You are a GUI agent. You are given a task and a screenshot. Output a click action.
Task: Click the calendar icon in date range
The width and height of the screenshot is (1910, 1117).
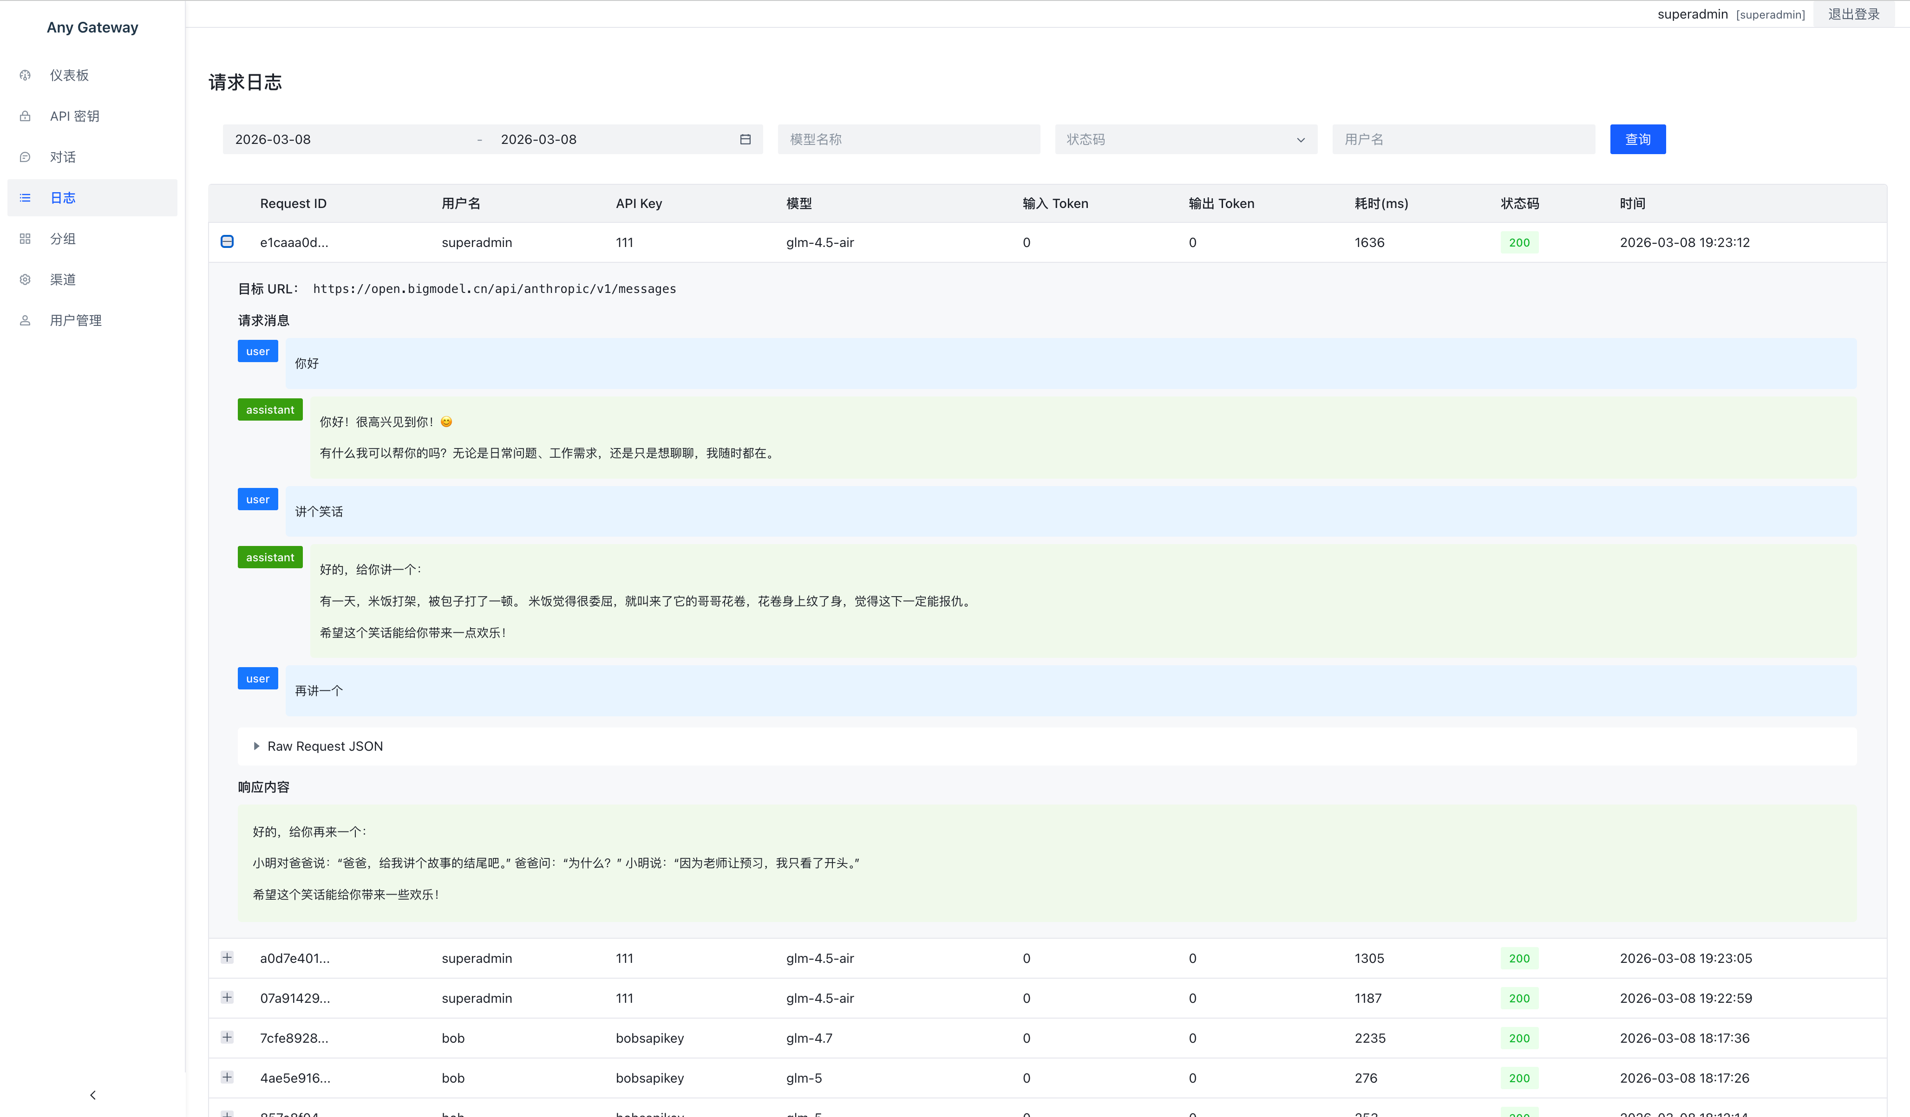[x=745, y=139]
